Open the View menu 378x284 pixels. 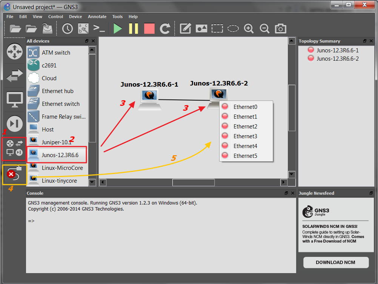tap(37, 17)
